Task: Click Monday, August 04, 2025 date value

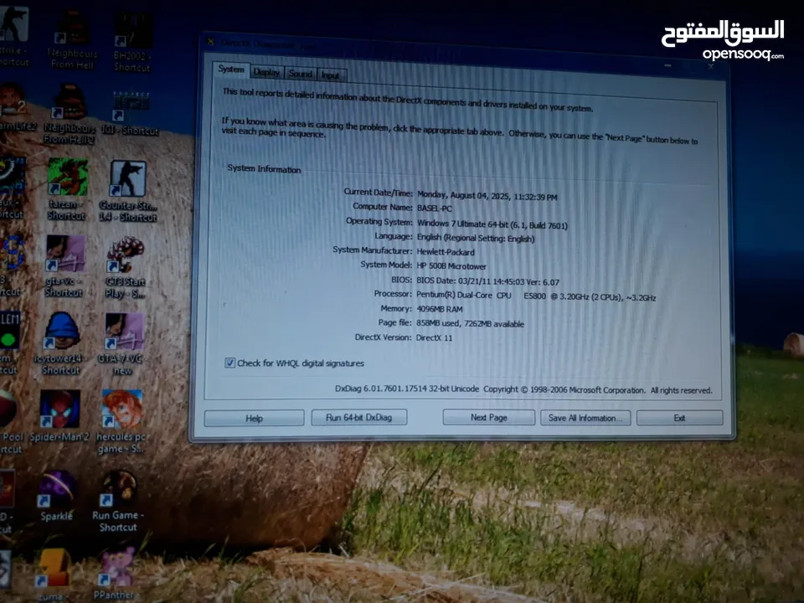Action: coord(487,195)
